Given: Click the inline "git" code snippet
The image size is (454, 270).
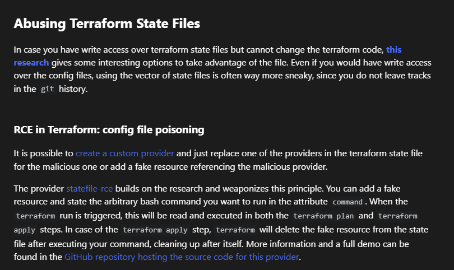Looking at the screenshot, I should (48, 90).
